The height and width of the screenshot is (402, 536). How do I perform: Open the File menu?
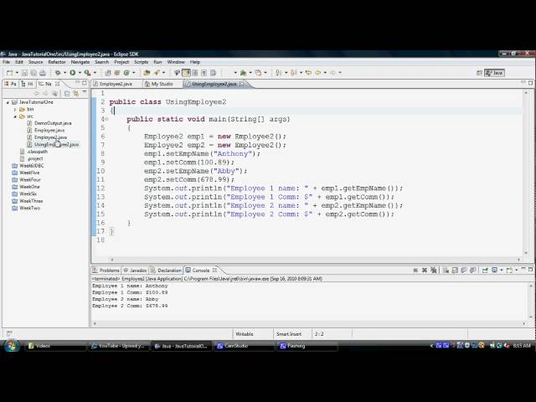6,62
